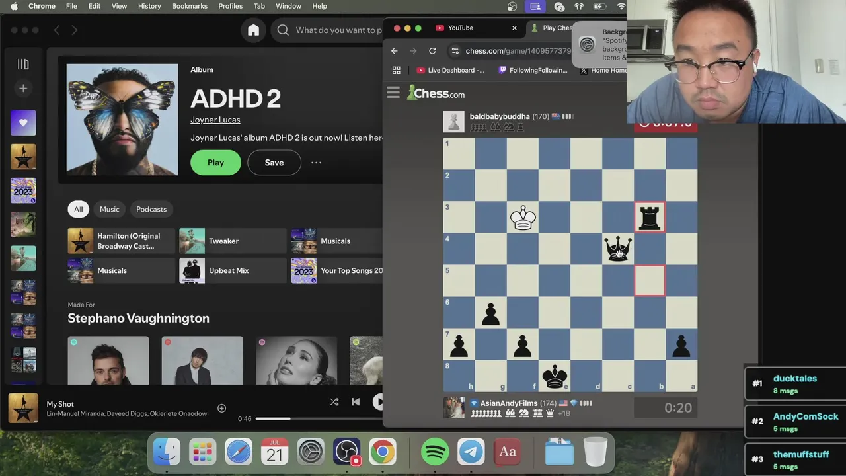The height and width of the screenshot is (476, 846).
Task: Skip to previous track in Spotify
Action: (x=356, y=401)
